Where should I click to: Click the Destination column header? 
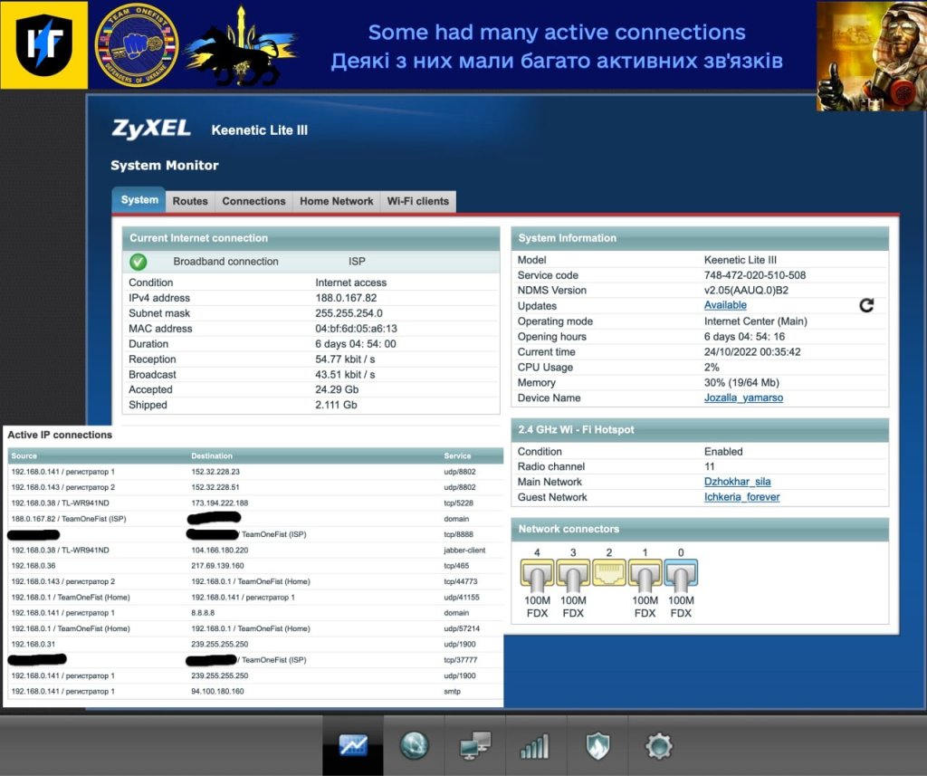(x=212, y=455)
